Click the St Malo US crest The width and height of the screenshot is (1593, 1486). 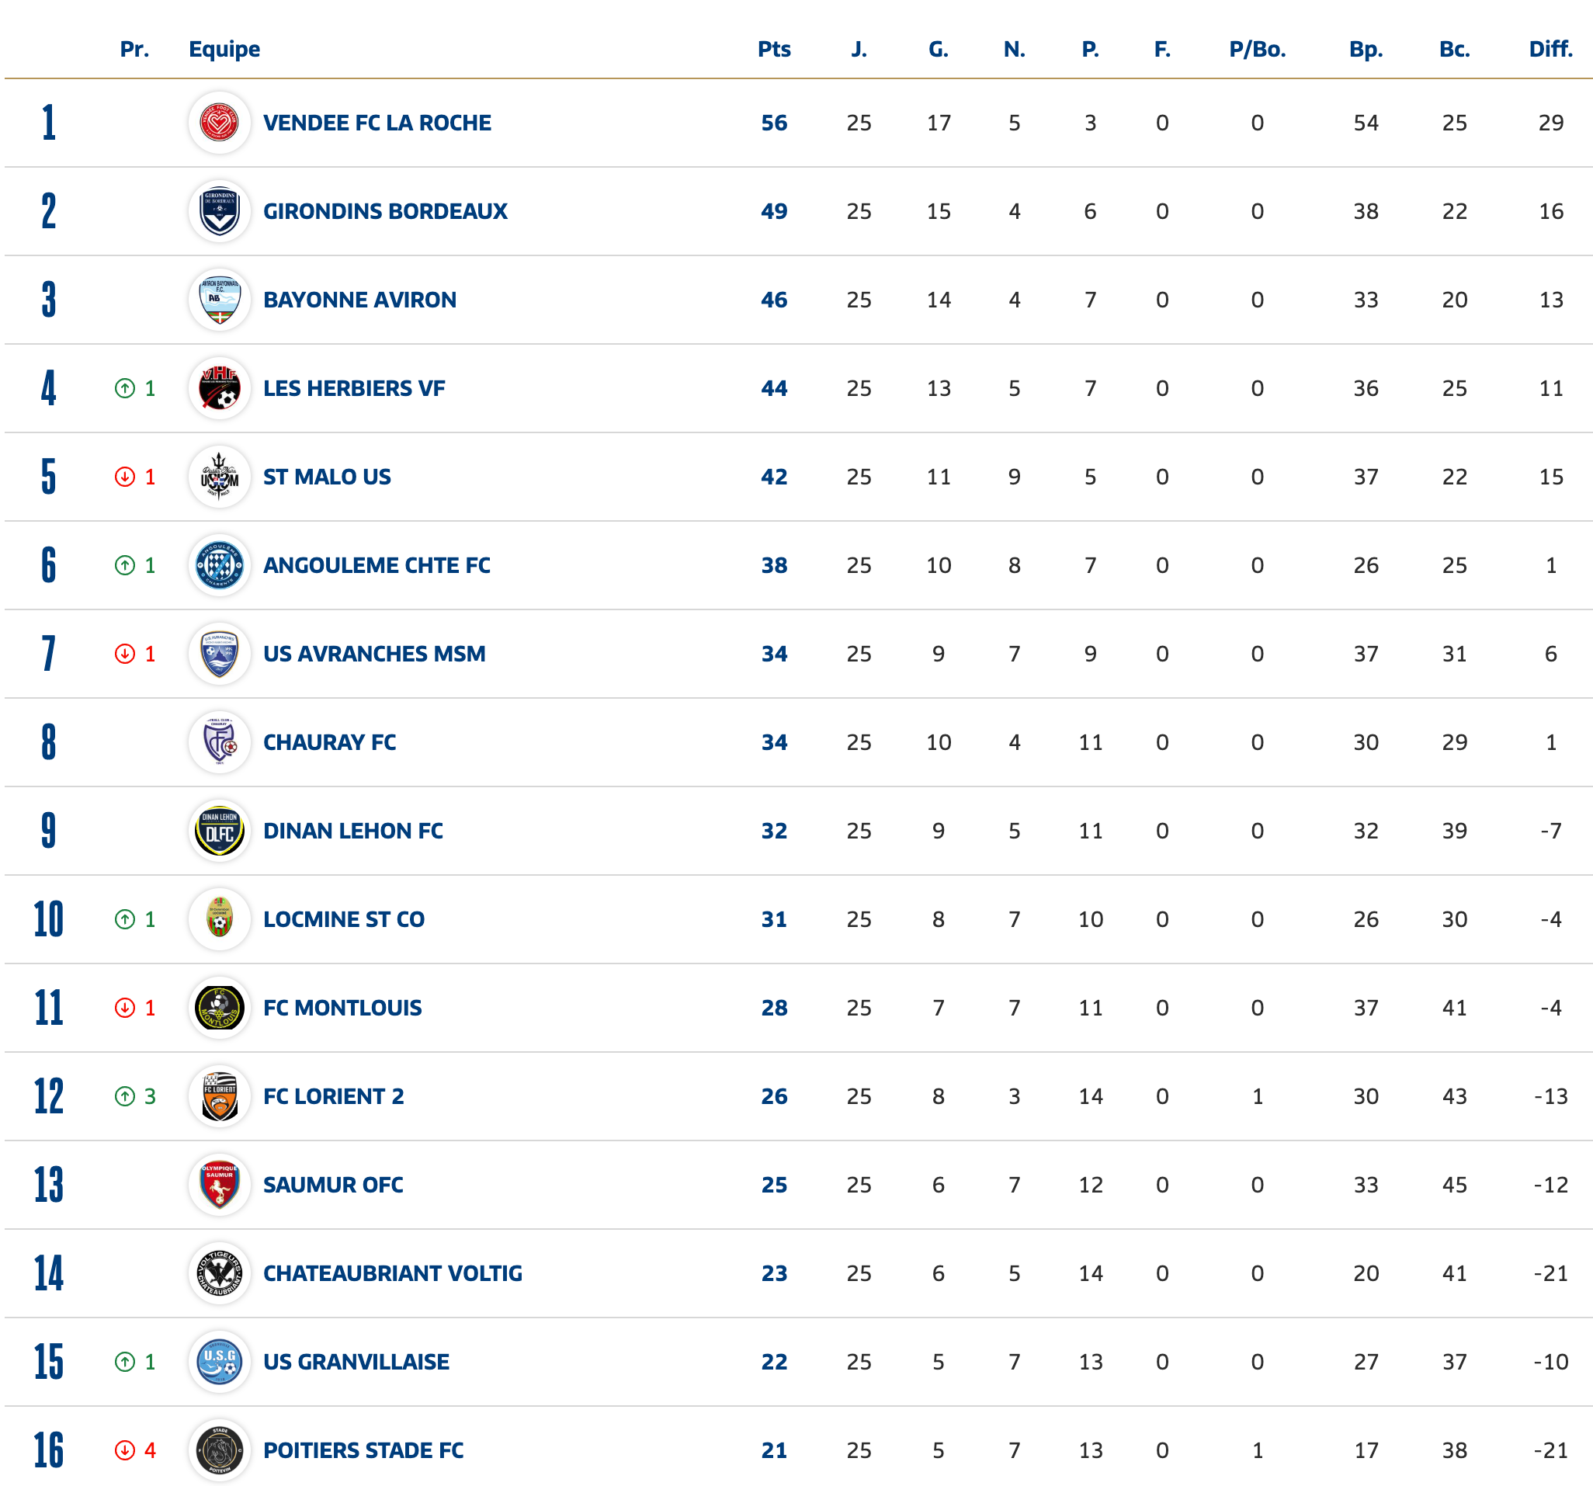tap(220, 477)
